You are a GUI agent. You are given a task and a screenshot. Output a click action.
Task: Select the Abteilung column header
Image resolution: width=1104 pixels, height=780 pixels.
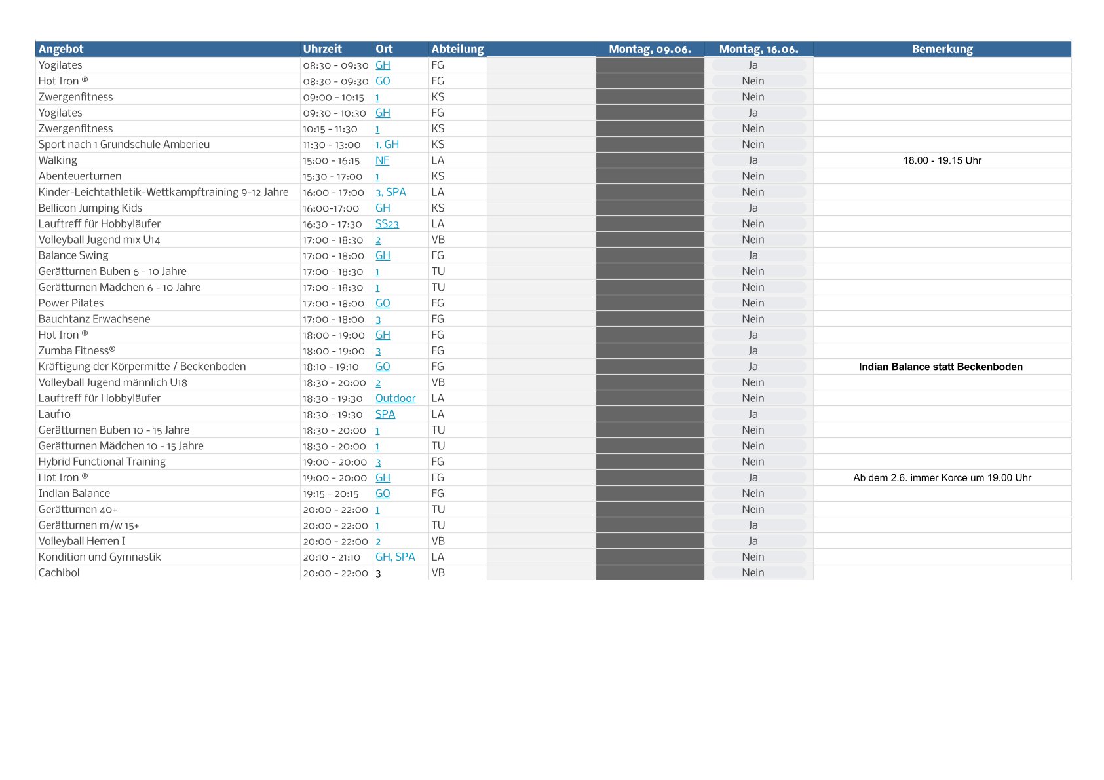tap(457, 49)
